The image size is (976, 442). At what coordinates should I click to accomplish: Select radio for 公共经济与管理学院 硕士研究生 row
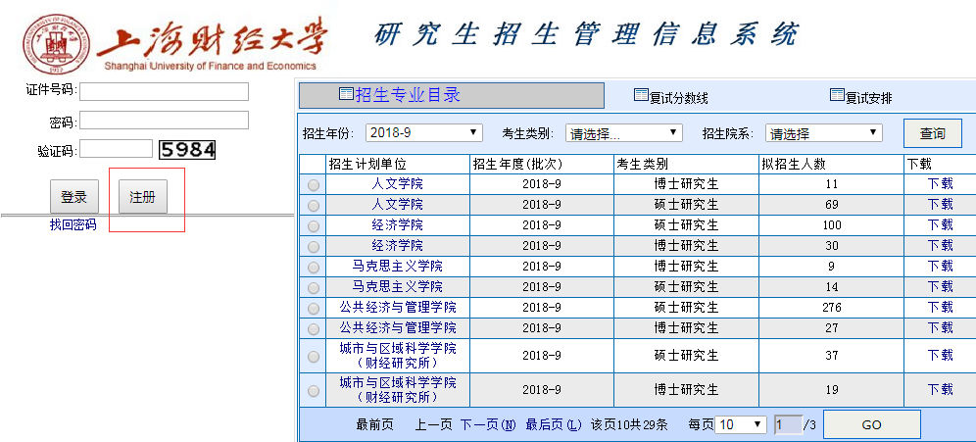point(313,308)
